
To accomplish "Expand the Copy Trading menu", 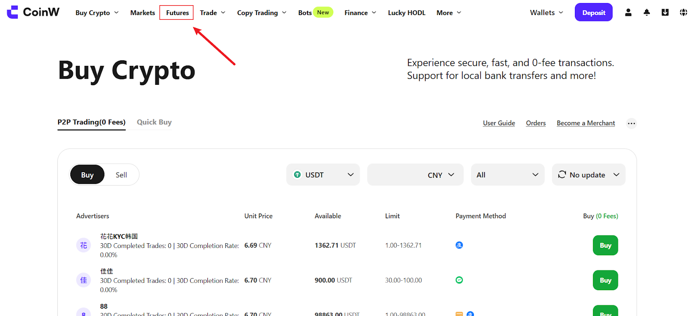I will 262,13.
